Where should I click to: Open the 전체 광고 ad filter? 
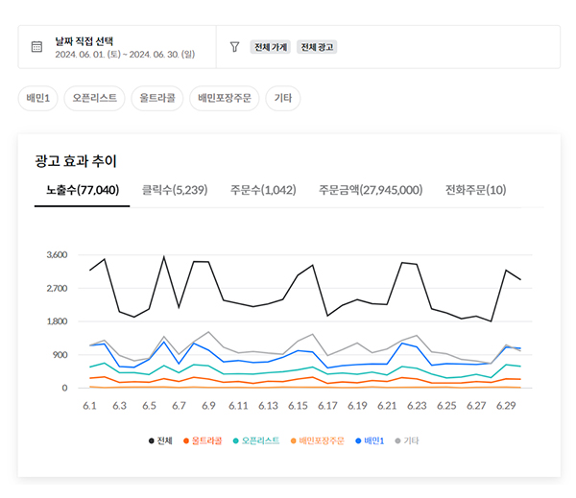point(318,47)
